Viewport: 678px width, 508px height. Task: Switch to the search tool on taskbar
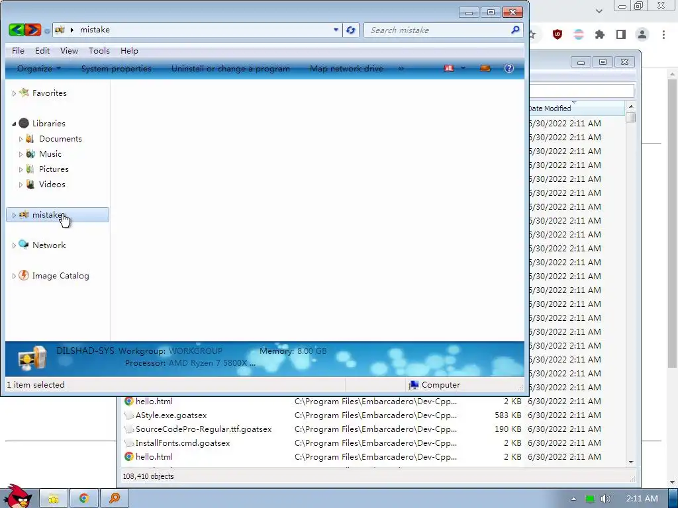point(114,499)
